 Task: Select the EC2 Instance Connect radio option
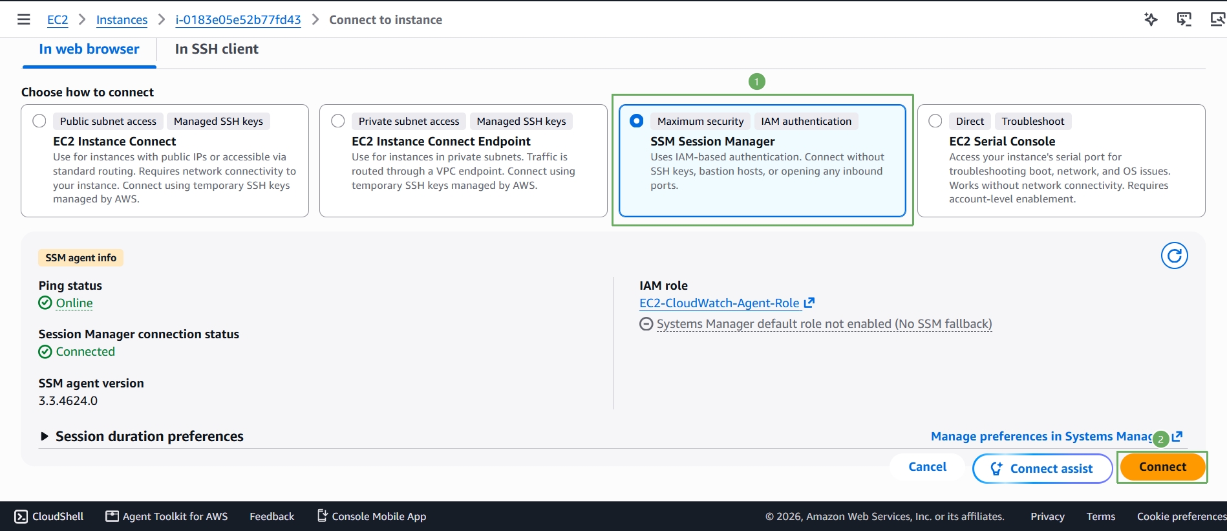39,121
